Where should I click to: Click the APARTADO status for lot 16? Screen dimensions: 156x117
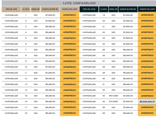tap(70, 102)
